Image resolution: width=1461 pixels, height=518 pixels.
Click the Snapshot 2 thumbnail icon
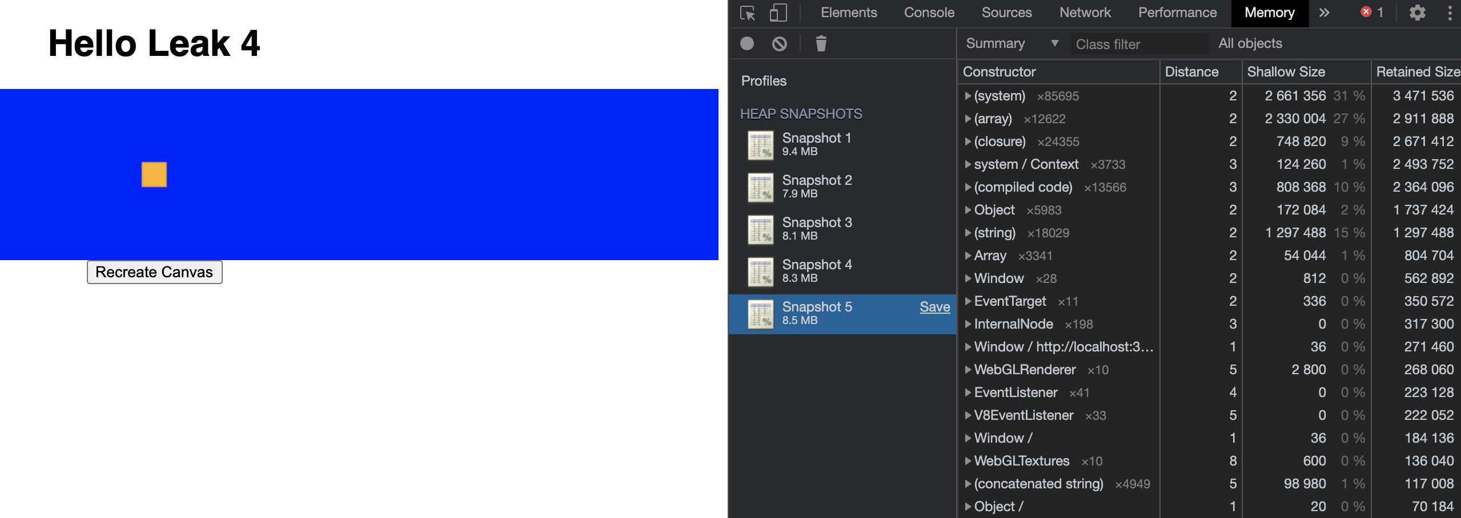(x=761, y=187)
